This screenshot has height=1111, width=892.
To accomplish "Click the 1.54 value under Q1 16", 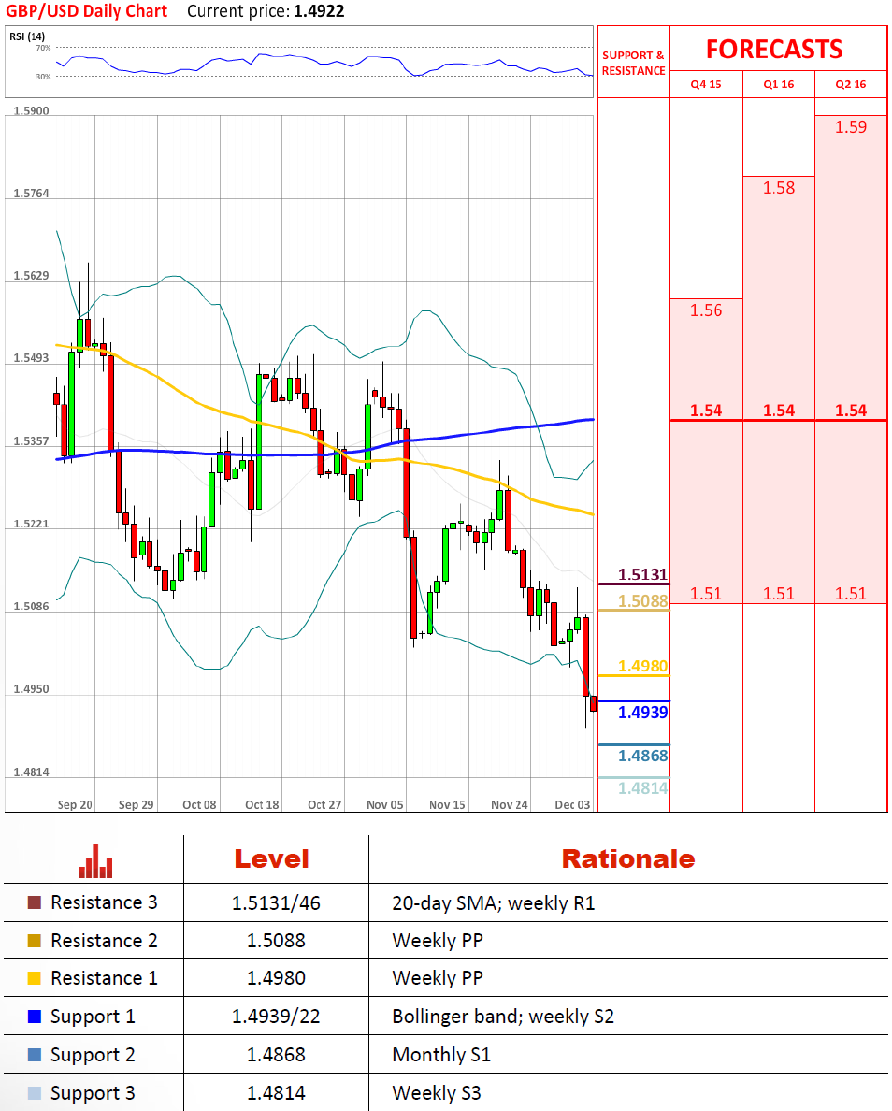I will [x=779, y=411].
